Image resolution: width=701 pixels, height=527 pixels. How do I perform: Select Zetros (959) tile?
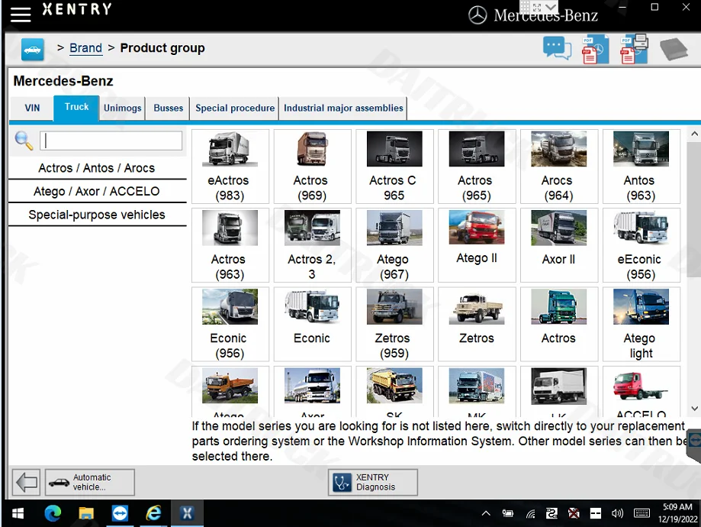pos(394,324)
